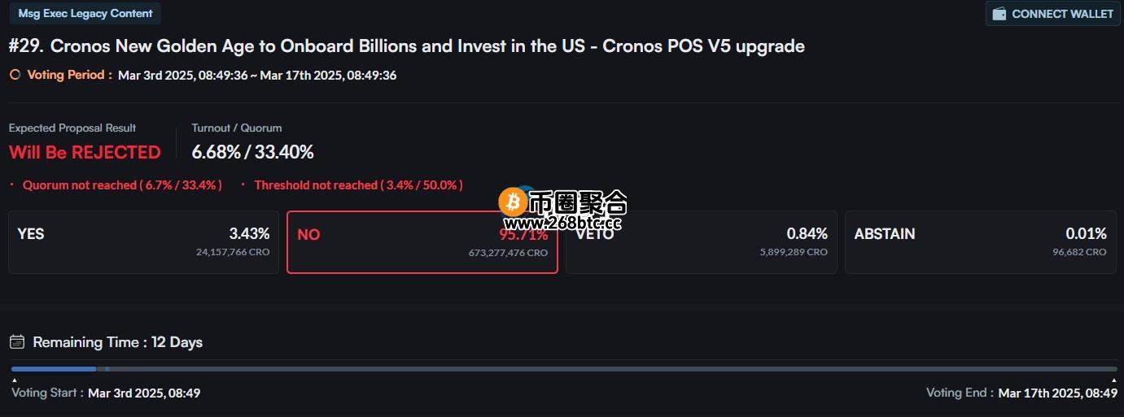The height and width of the screenshot is (417, 1124).
Task: Click the Threshold not reached notice
Action: 358,185
